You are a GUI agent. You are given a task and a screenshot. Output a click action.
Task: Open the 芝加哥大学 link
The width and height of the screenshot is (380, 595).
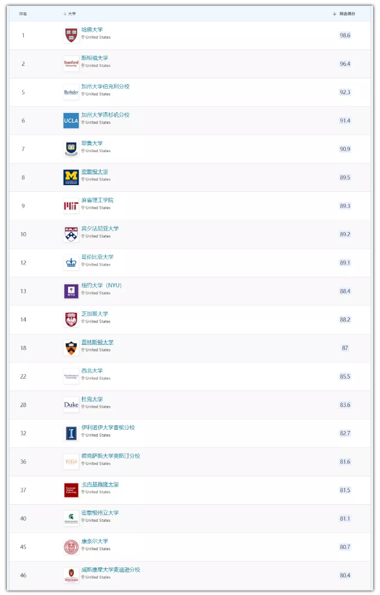coord(94,313)
